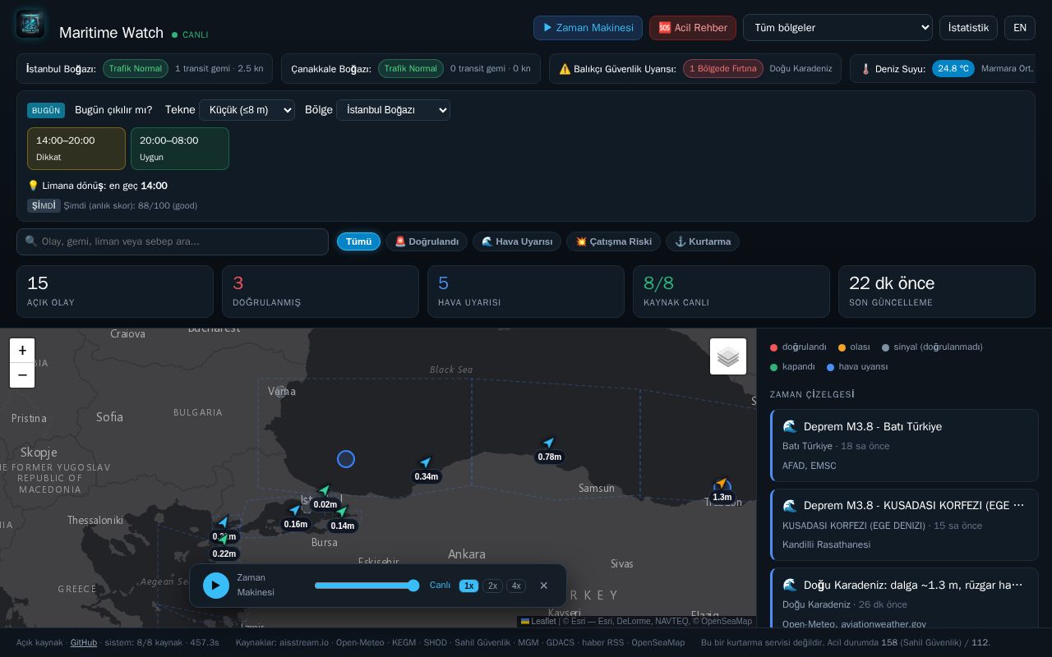Open the Bölge dropdown showing İstanbul Boğazı

(393, 109)
